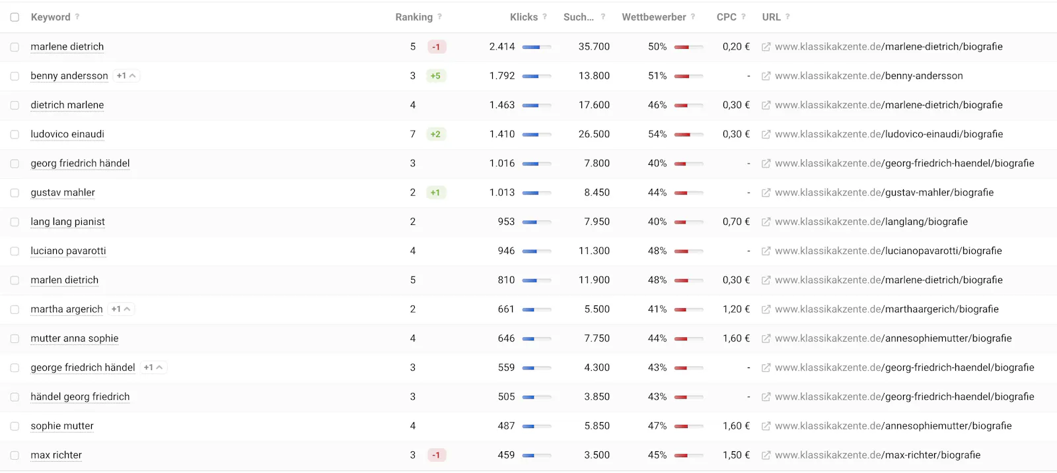1057x473 pixels.
Task: Open external link icon for martha argerich row
Action: click(x=766, y=309)
